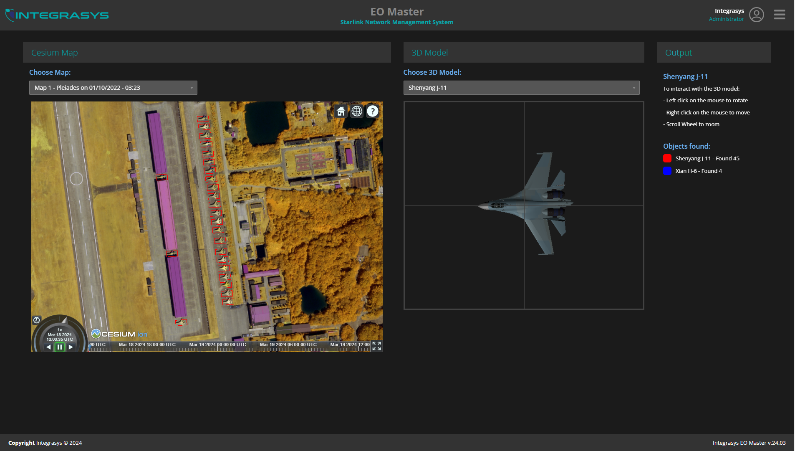
Task: Click the administrator profile avatar icon
Action: pos(756,15)
